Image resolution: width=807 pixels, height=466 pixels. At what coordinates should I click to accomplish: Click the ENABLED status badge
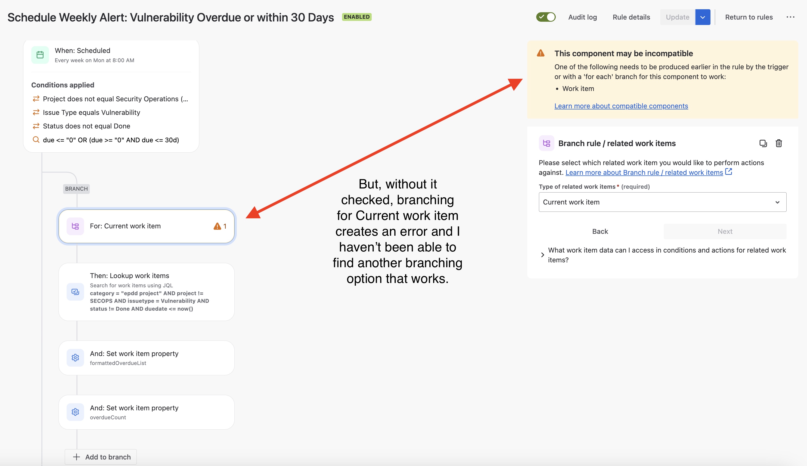[x=356, y=17]
